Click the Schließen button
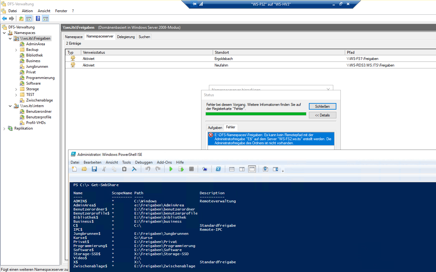Viewport: 436px width, 272px height. [322, 106]
